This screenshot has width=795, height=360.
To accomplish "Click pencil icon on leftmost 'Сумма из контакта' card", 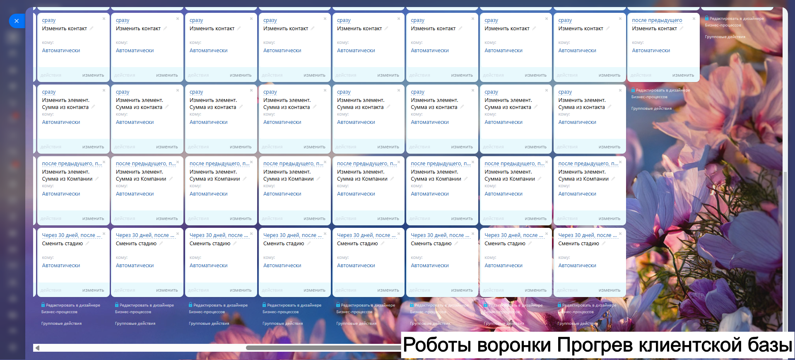I will (x=93, y=107).
